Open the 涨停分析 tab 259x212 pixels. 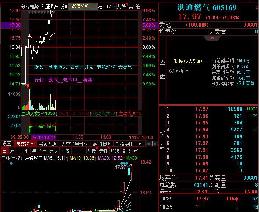coord(80,7)
